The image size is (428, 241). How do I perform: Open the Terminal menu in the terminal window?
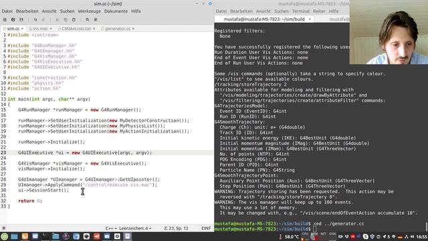click(x=301, y=11)
